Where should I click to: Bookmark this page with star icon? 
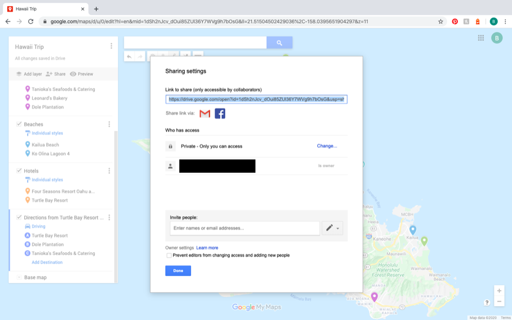tap(440, 22)
